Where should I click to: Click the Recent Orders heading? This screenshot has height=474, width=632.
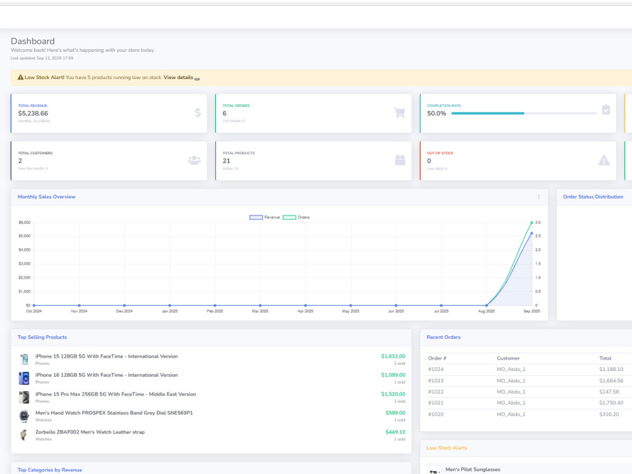[x=444, y=337]
